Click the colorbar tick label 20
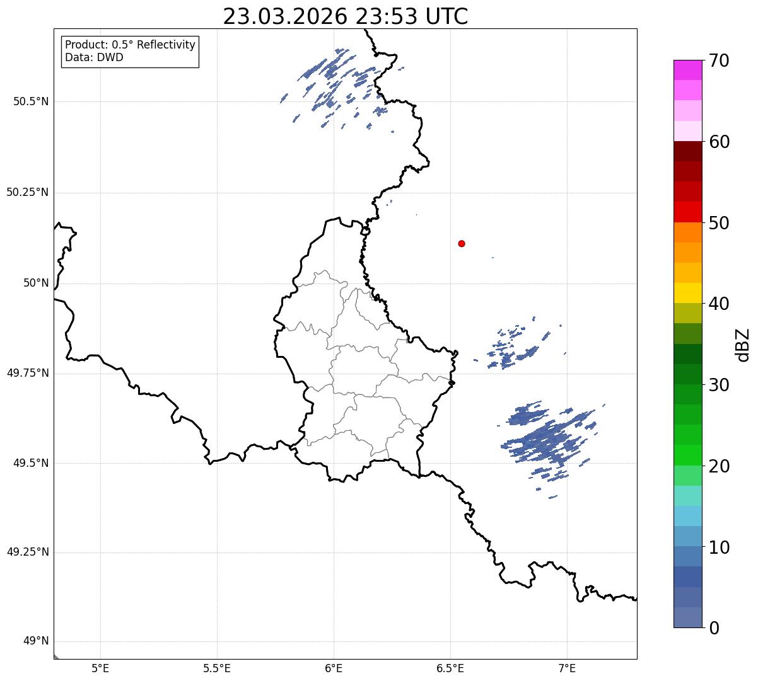Viewport: 758px width, 681px height. 720,466
